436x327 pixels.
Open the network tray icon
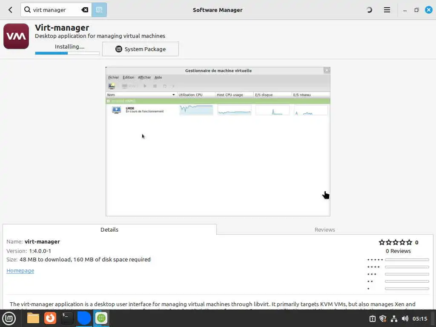[394, 318]
